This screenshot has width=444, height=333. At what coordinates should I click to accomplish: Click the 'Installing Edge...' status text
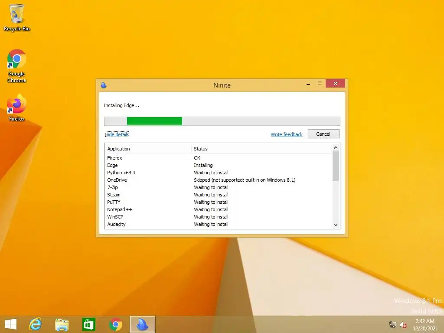(x=121, y=105)
